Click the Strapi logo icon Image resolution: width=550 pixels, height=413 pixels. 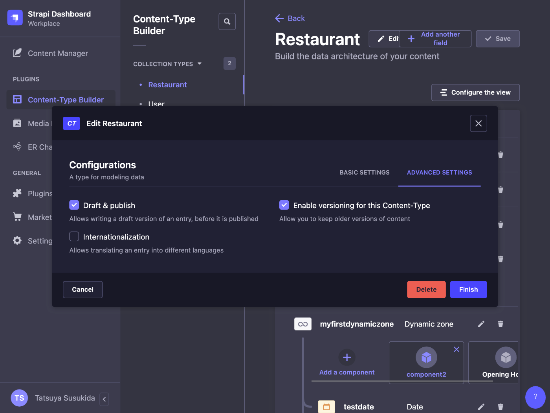[x=15, y=18]
